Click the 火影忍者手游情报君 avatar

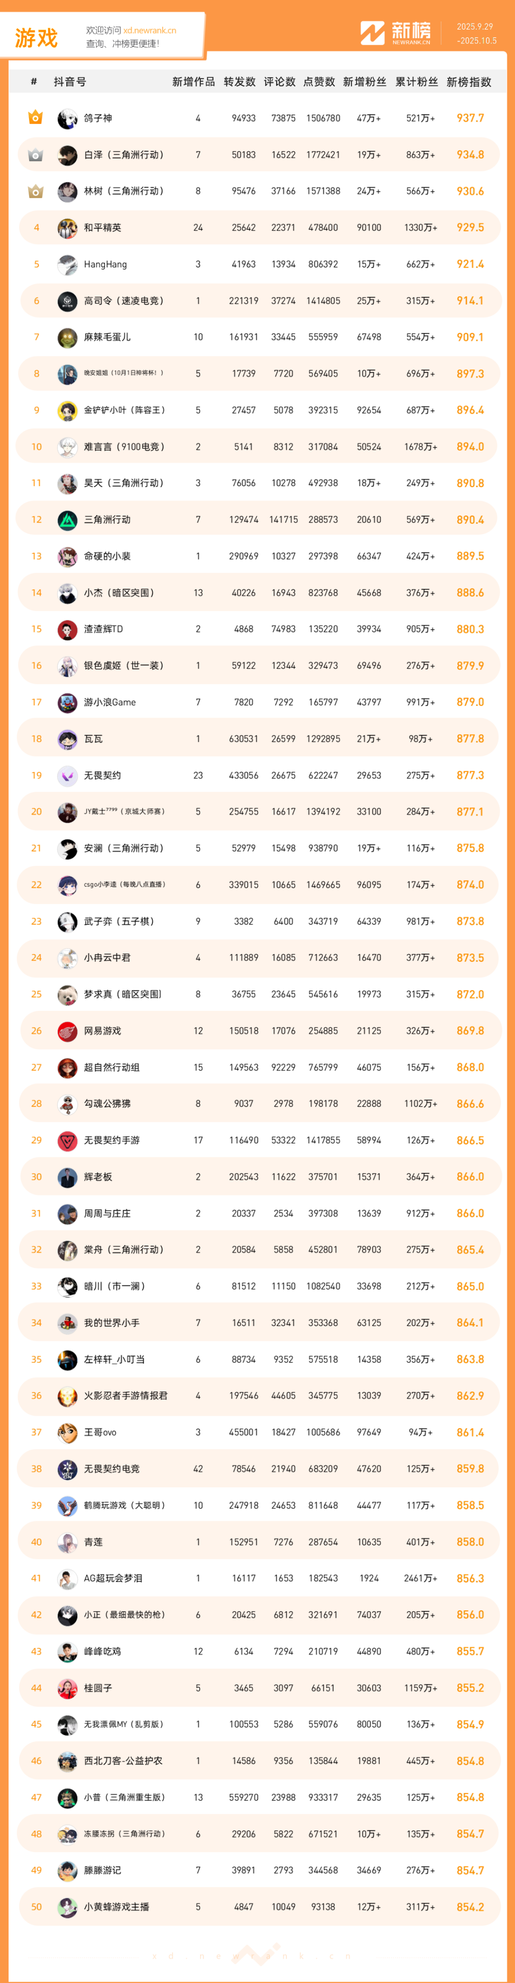tap(68, 1396)
